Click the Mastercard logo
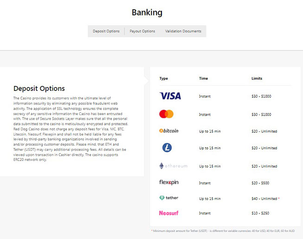The height and width of the screenshot is (239, 303). coord(166,114)
